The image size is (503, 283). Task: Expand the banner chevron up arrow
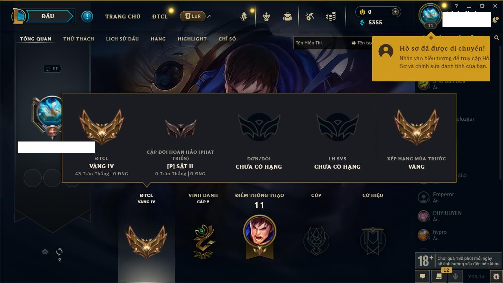click(45, 252)
